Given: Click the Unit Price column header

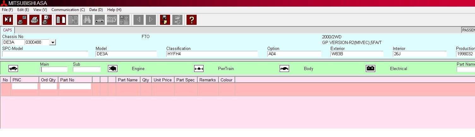Looking at the screenshot, I should [x=163, y=80].
